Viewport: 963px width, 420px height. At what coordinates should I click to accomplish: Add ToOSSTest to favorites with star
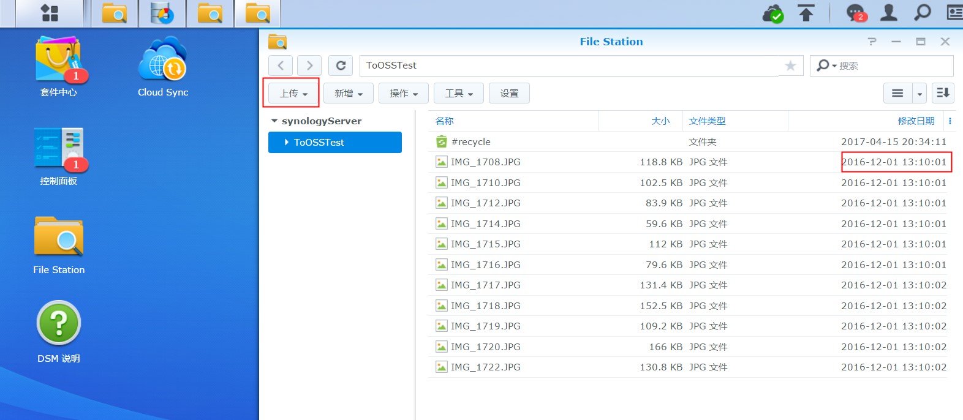(790, 66)
